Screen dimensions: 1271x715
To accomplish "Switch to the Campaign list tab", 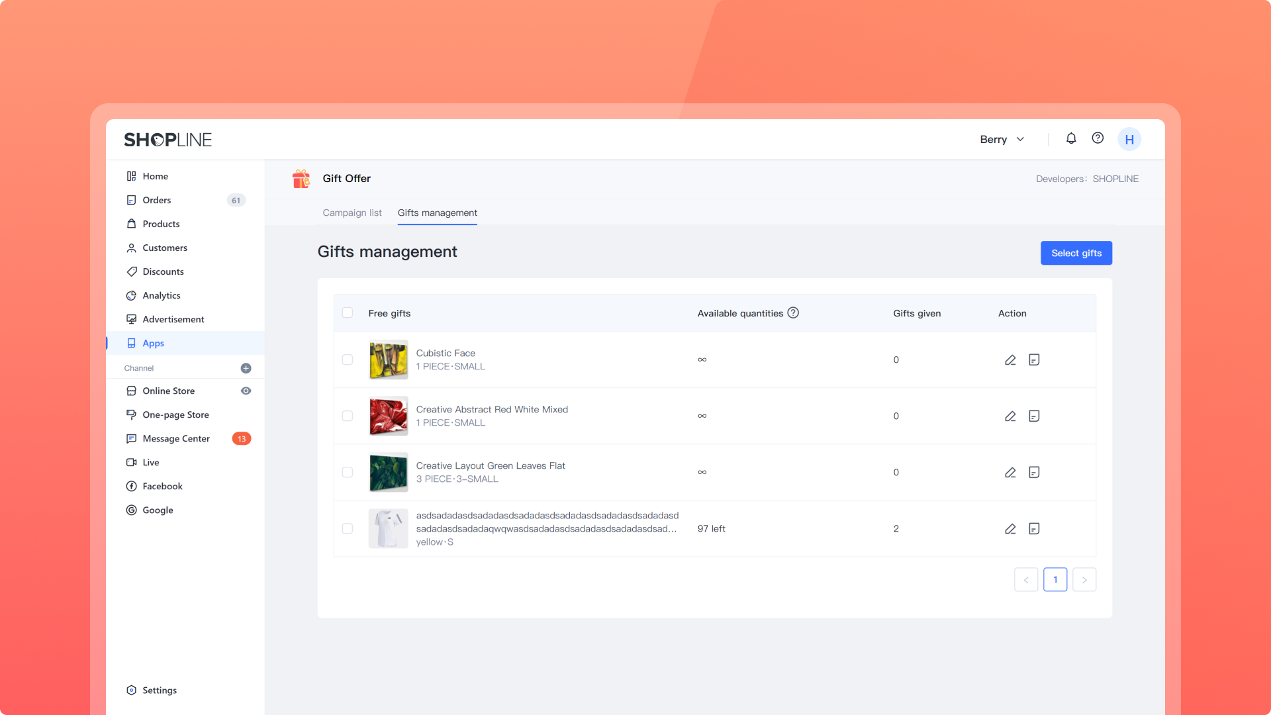I will point(352,213).
